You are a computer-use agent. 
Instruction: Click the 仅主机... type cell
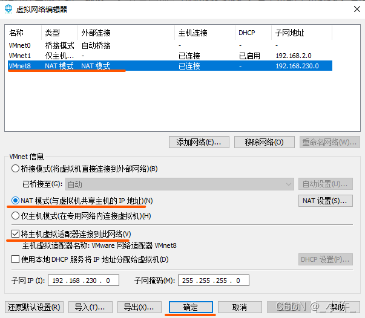coord(59,56)
